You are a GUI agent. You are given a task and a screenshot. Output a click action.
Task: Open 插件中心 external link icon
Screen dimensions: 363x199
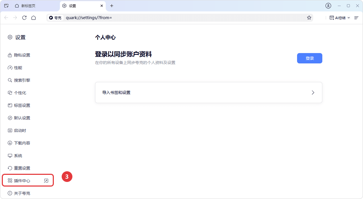pos(46,181)
